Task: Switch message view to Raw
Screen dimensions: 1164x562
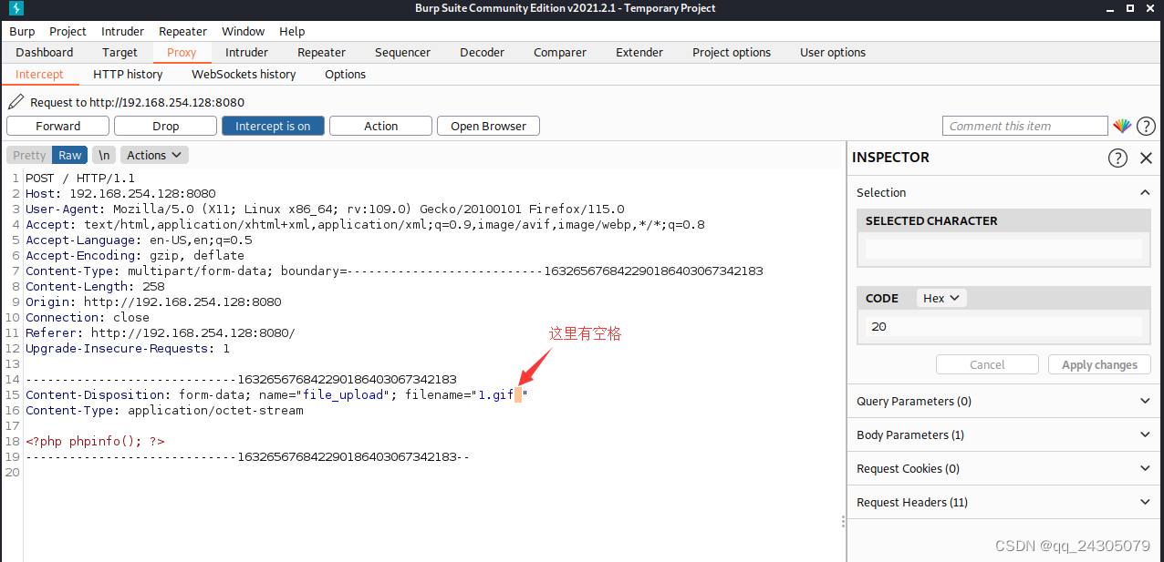Action: 69,155
